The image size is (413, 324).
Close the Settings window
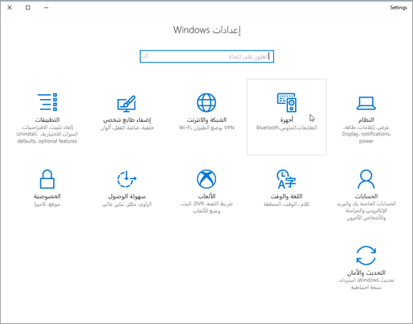tap(9, 8)
